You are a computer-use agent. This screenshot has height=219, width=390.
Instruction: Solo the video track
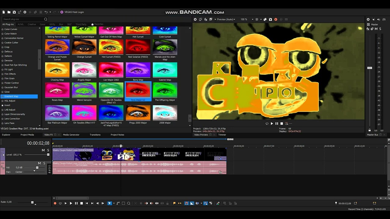(48, 150)
